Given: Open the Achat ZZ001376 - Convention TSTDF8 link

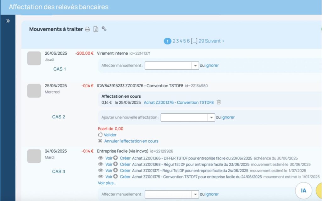Looking at the screenshot, I should pos(179,102).
